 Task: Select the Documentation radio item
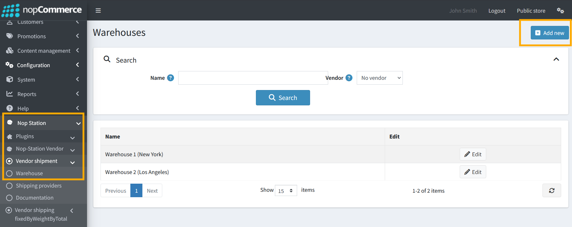click(x=9, y=198)
